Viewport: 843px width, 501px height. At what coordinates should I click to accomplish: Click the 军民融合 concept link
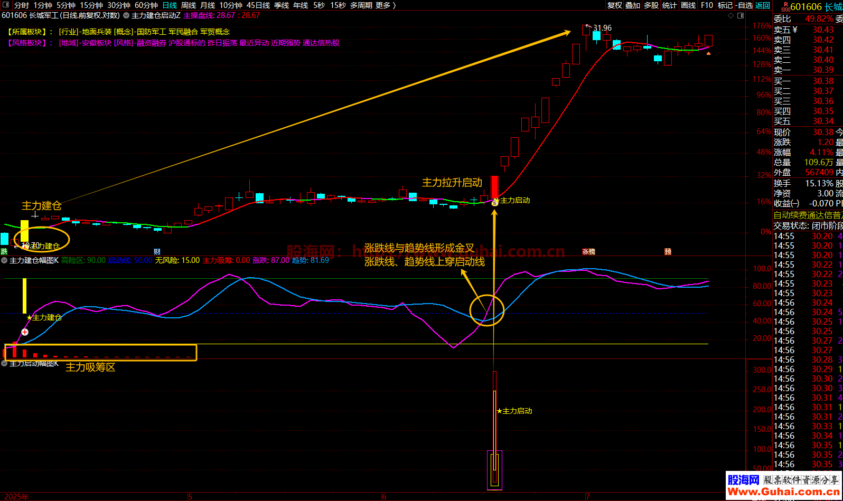[x=183, y=32]
